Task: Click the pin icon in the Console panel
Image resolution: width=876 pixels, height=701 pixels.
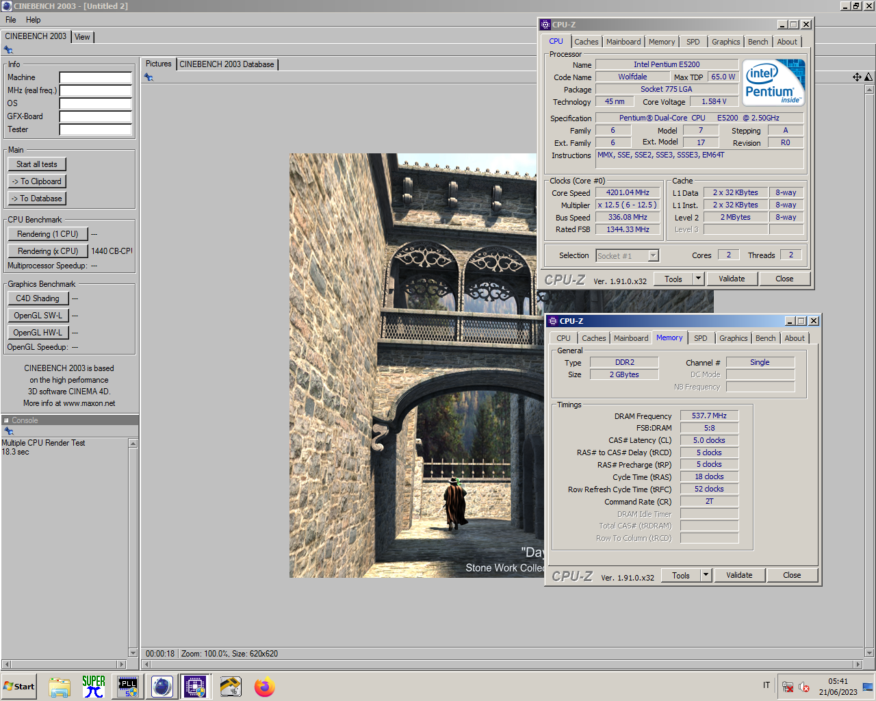Action: [9, 431]
